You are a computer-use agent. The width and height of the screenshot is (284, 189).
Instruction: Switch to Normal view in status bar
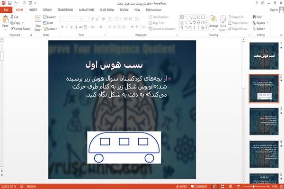click(215, 187)
